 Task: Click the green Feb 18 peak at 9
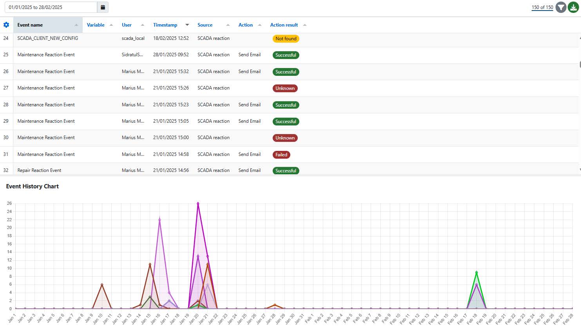click(476, 272)
